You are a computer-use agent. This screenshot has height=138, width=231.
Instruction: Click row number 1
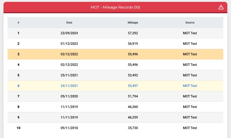(18, 33)
